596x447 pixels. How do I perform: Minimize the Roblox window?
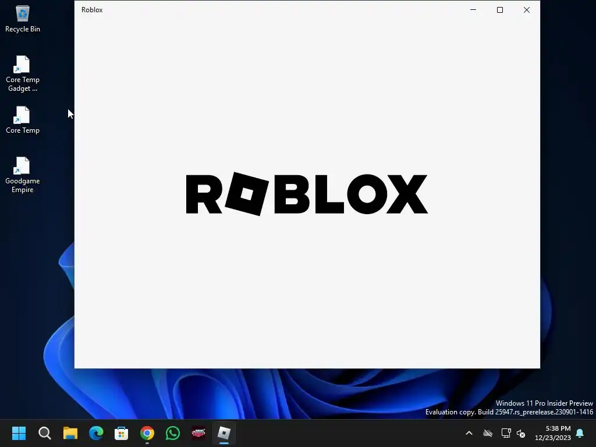[473, 10]
